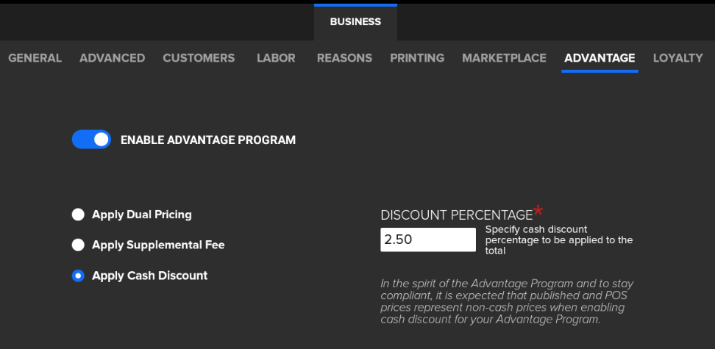Open the PRINTING tab
715x349 pixels.
[417, 58]
